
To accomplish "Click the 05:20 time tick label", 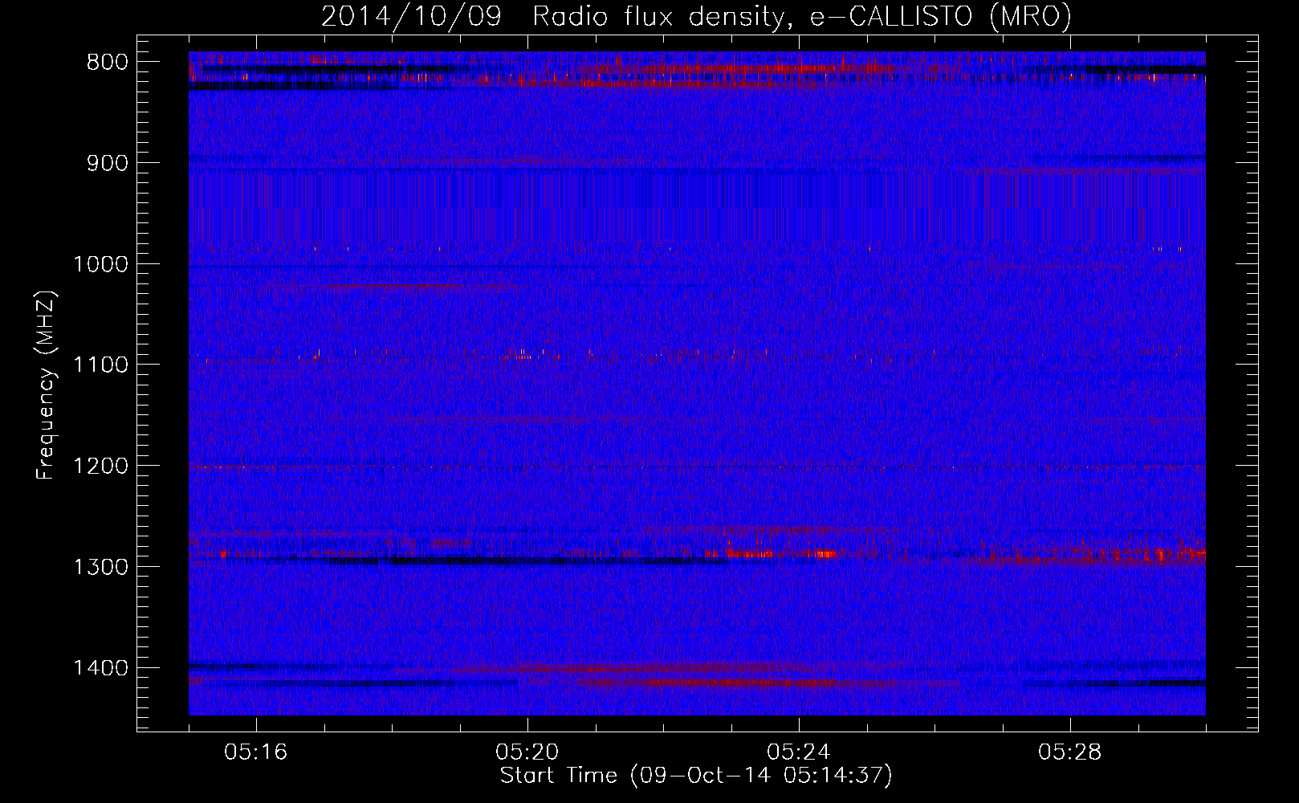I will coord(527,752).
